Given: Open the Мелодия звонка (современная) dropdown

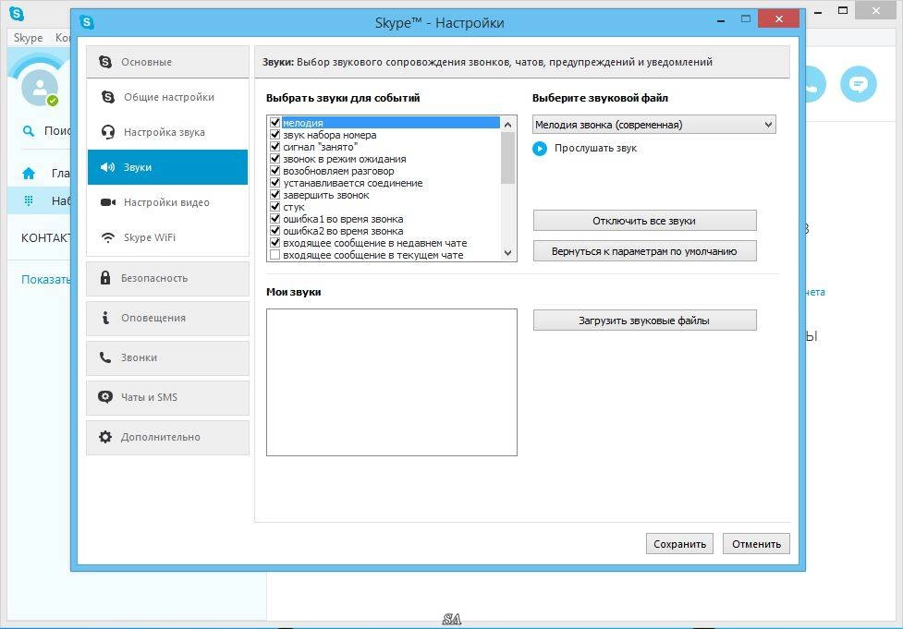Looking at the screenshot, I should [653, 125].
